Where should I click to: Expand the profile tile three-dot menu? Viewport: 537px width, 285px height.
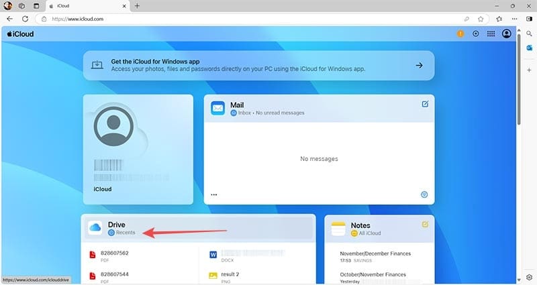coord(214,194)
